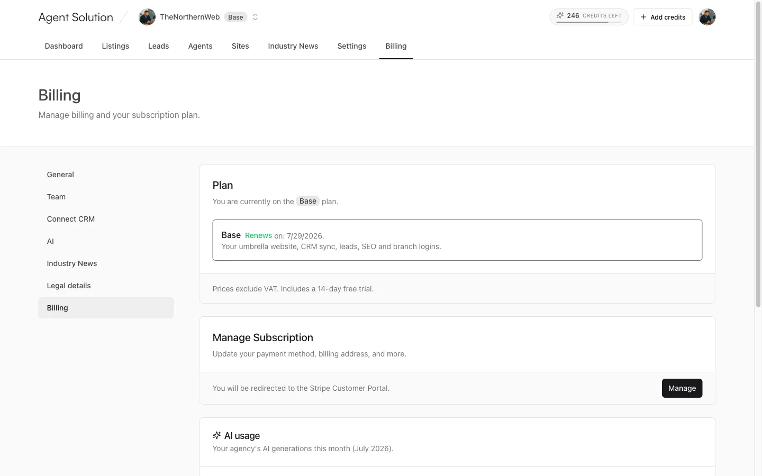Image resolution: width=762 pixels, height=476 pixels.
Task: Select Billing in the settings sidebar
Action: point(106,308)
